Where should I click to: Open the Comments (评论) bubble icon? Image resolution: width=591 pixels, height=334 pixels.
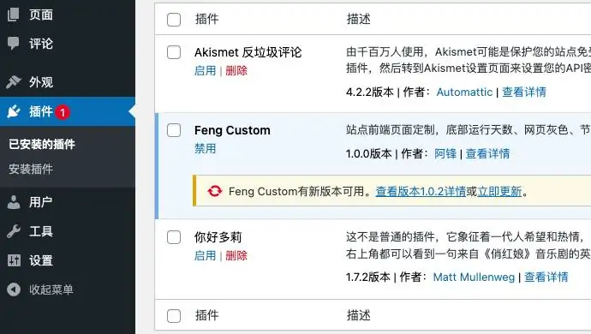tap(13, 44)
